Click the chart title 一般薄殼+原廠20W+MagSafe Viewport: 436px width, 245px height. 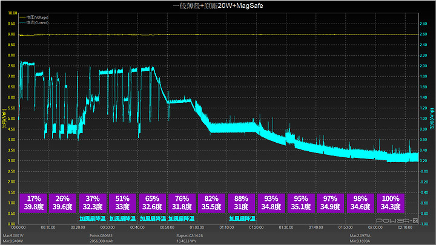(218, 6)
